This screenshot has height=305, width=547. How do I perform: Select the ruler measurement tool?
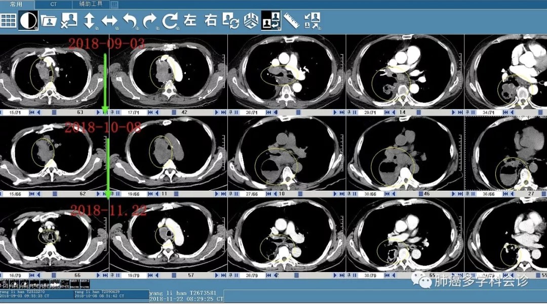(x=291, y=21)
